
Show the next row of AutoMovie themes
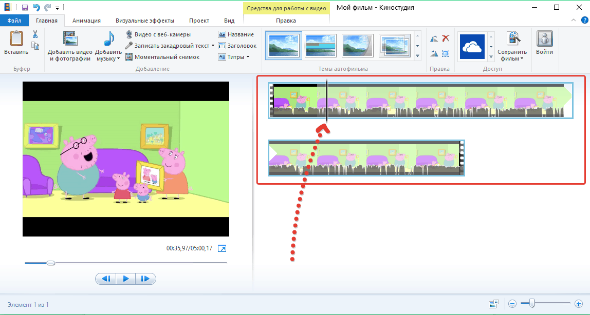coord(417,46)
